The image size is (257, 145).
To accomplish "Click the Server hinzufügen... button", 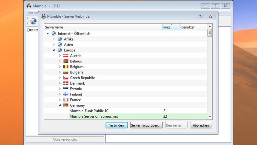I will (x=147, y=125).
